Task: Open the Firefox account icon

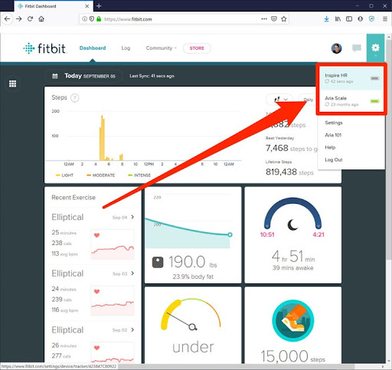Action: pos(360,19)
